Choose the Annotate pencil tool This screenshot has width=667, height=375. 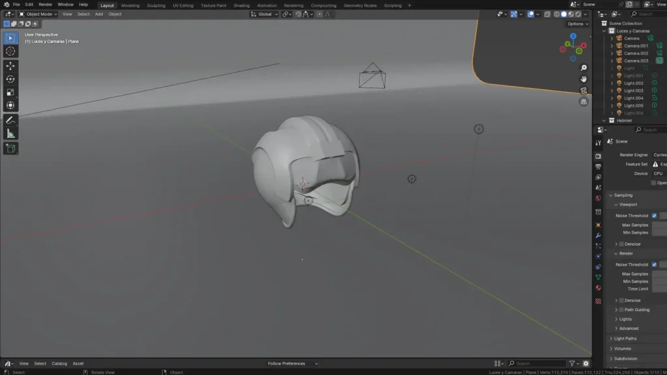[10, 120]
